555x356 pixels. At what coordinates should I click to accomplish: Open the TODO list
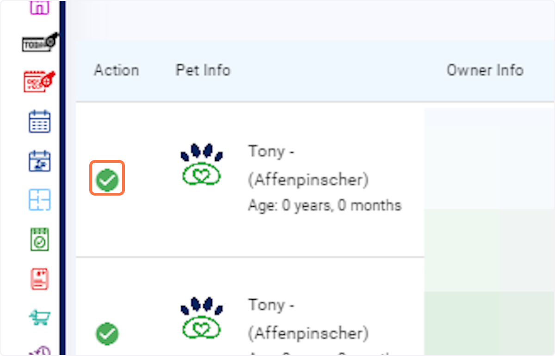39,43
